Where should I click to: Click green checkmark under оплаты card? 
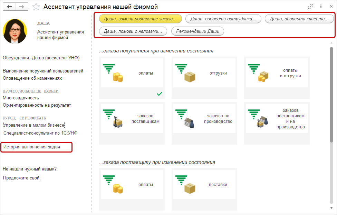click(x=160, y=94)
